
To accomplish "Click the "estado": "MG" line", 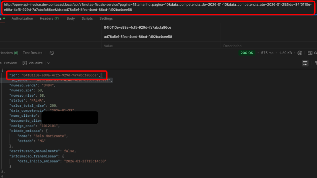I will (31, 141).
